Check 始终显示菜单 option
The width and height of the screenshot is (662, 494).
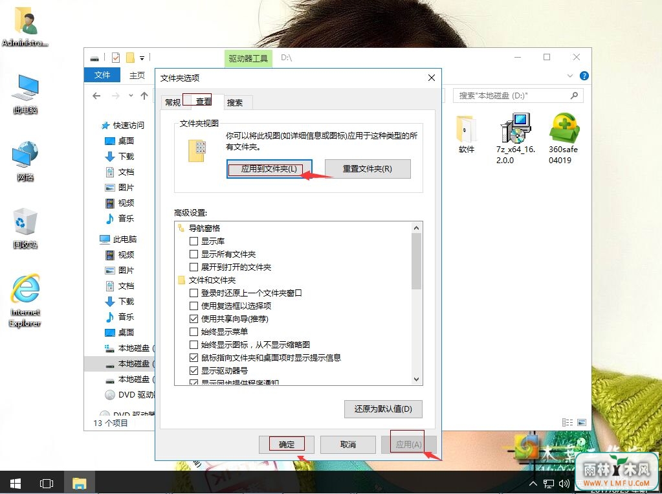coord(193,331)
